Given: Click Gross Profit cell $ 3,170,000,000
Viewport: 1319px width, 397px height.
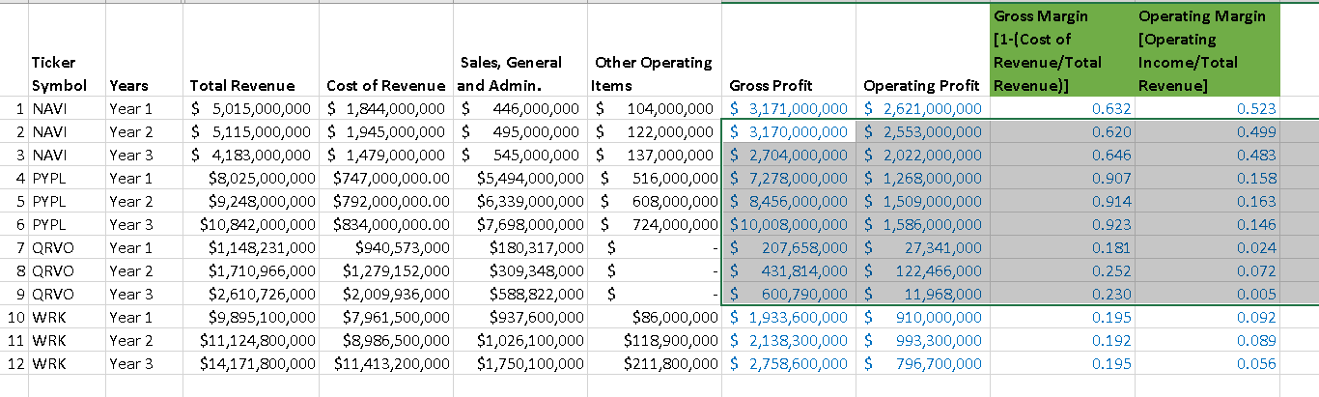Looking at the screenshot, I should tap(788, 132).
